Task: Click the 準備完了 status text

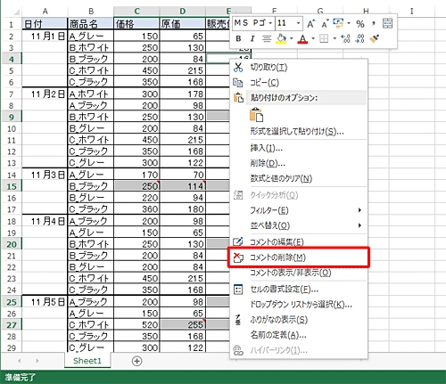Action: pos(20,378)
